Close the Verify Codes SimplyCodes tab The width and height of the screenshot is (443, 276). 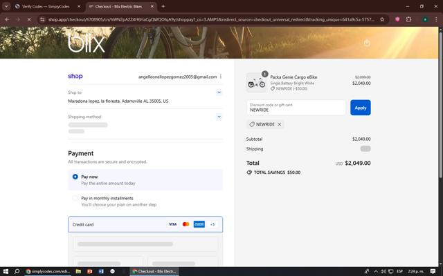[79, 6]
